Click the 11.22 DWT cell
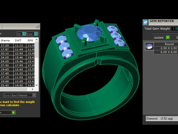This screenshot has height=134, width=178. [20, 73]
